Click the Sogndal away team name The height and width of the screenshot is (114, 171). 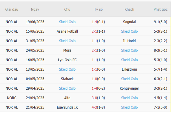pos(129,22)
